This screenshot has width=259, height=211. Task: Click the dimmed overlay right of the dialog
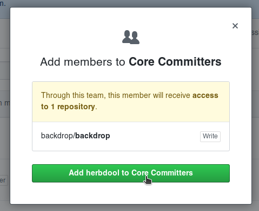[255, 108]
